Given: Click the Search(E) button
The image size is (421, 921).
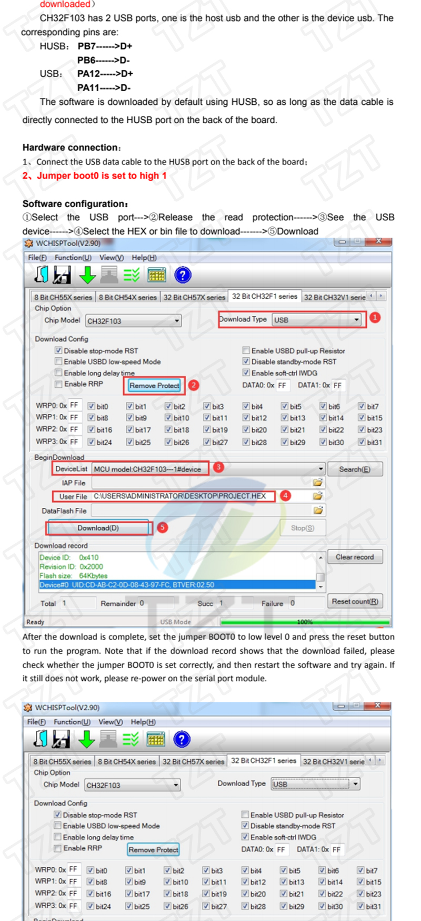Looking at the screenshot, I should (355, 469).
